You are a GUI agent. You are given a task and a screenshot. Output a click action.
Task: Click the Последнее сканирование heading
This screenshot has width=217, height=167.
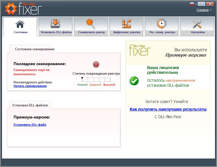(40, 64)
